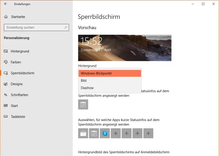Add app with fourth plus tile
The image size is (219, 156).
pos(148,133)
